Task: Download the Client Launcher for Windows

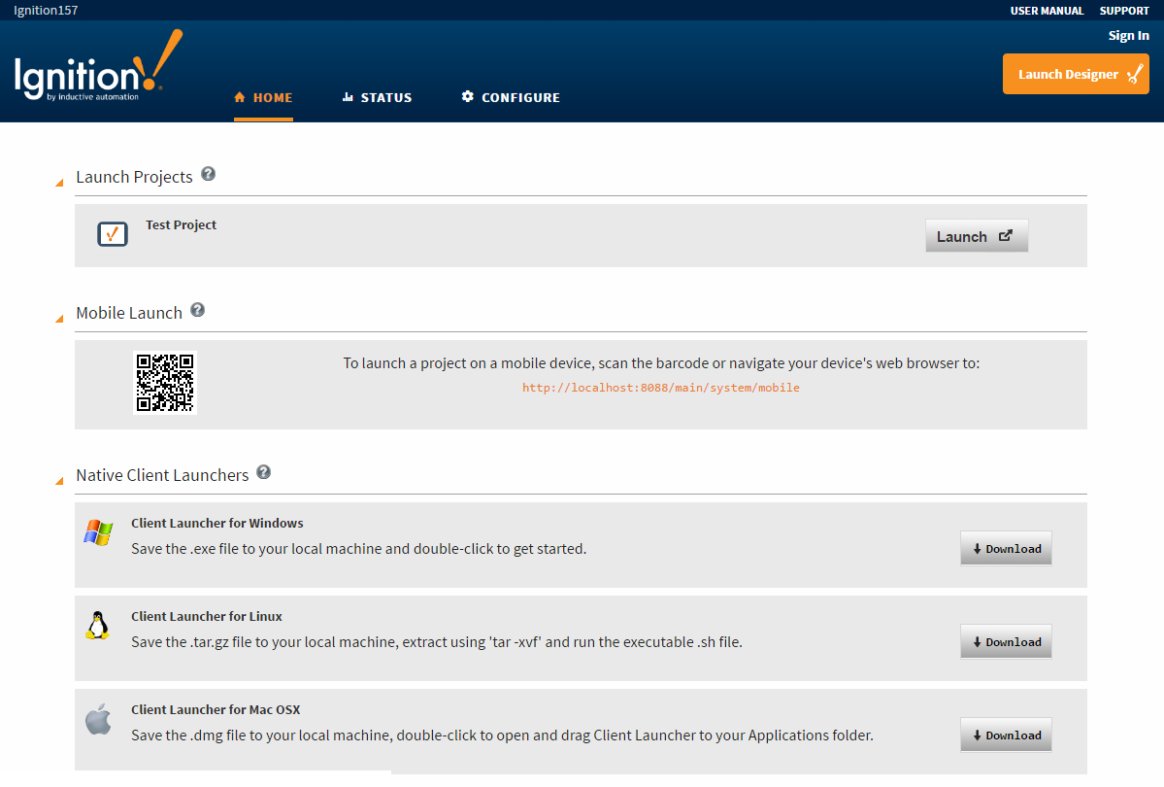Action: tap(1006, 549)
